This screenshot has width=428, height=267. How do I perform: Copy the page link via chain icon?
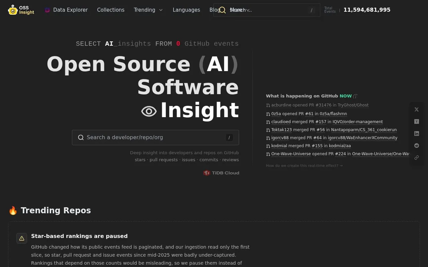coord(417,158)
